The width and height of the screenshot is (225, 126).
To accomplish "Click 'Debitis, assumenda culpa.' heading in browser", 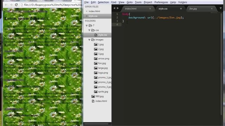I will click(22, 86).
